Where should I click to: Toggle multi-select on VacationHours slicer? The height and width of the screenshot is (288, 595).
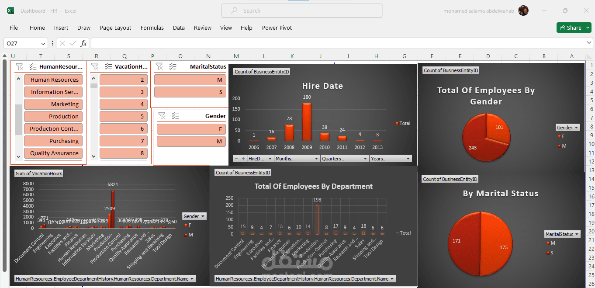(x=108, y=66)
